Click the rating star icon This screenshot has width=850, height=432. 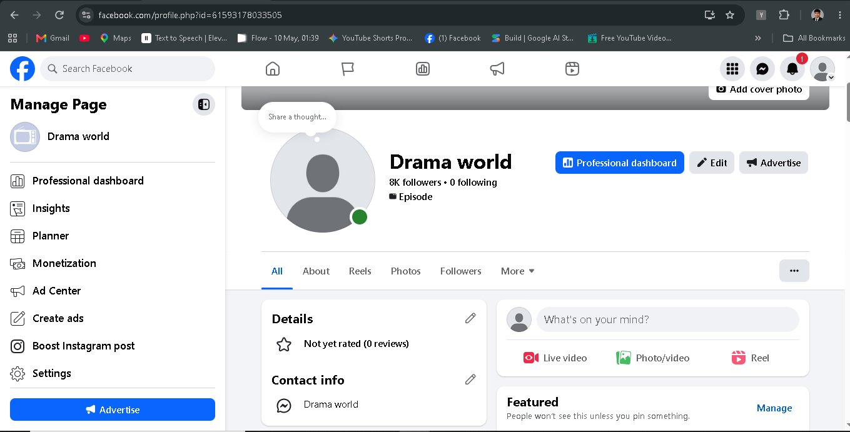click(284, 344)
